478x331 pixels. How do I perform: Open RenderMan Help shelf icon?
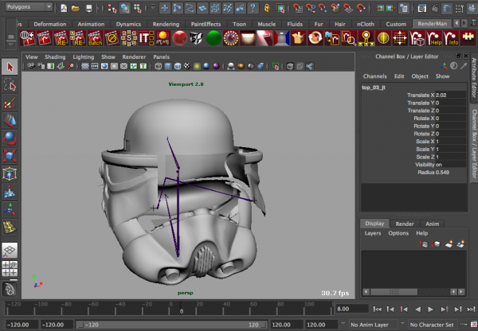434,38
